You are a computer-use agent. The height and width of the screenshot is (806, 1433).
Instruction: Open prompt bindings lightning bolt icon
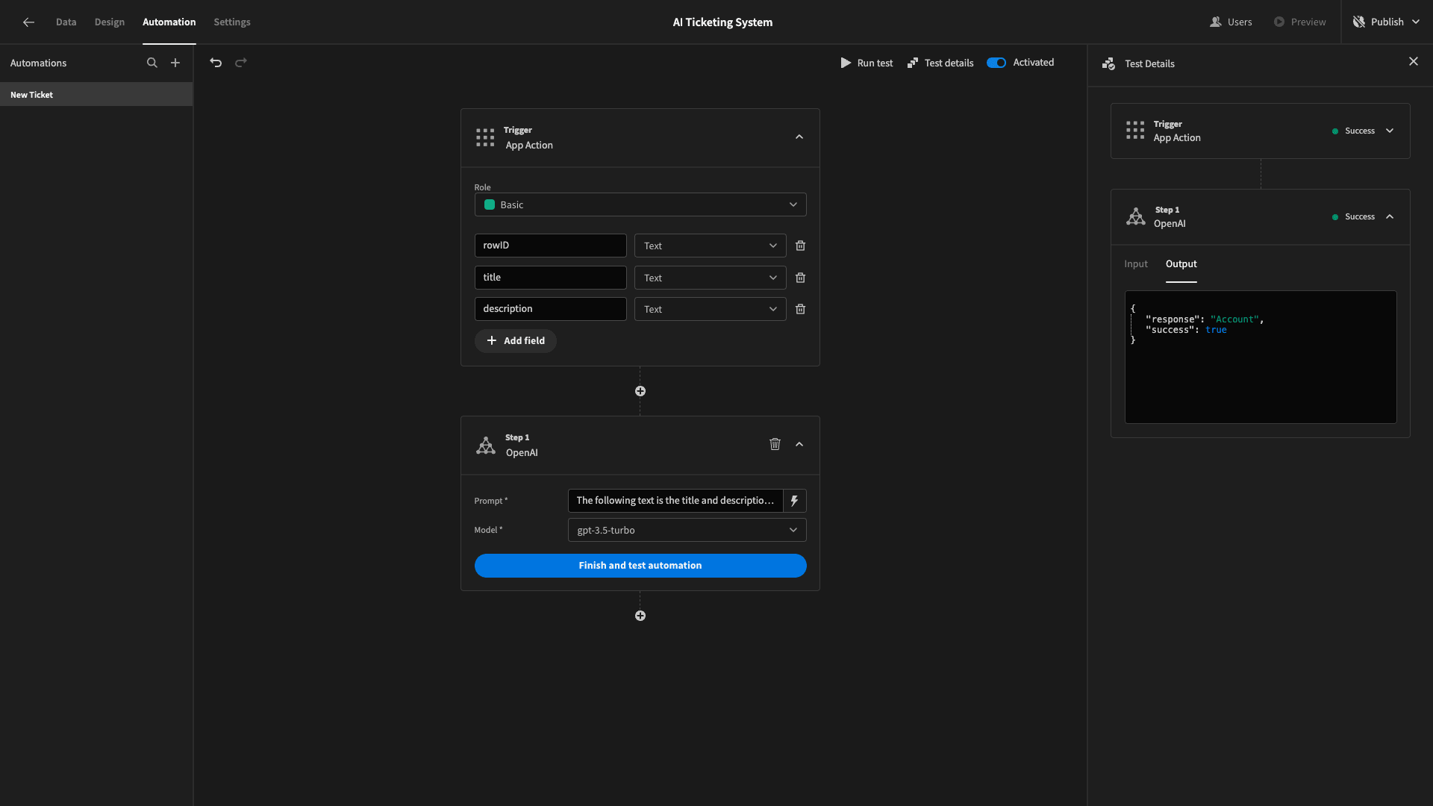[x=794, y=501]
